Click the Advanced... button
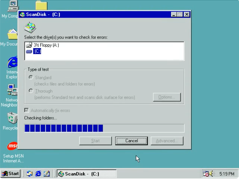Viewport: 239px width, 179px height. (x=167, y=141)
